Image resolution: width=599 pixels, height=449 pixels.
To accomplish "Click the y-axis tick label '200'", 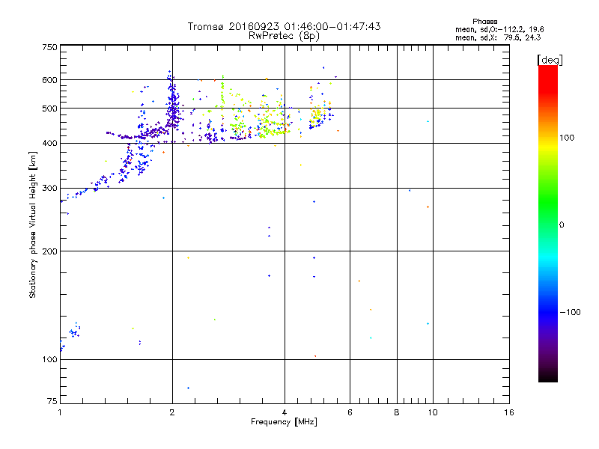I will [49, 251].
